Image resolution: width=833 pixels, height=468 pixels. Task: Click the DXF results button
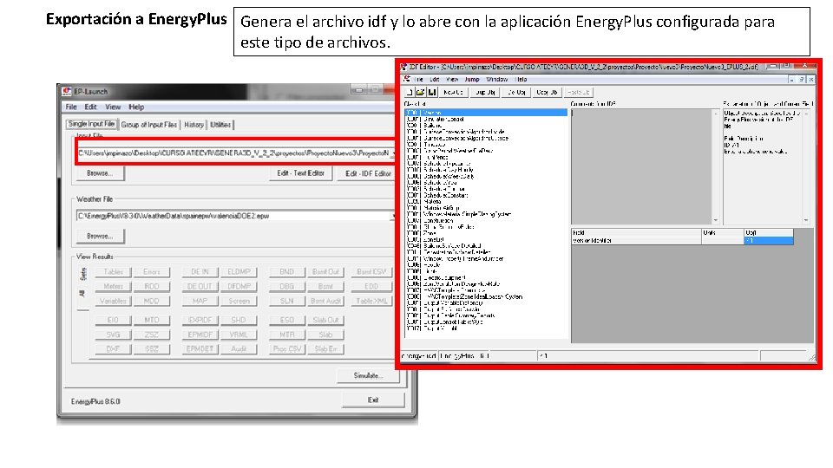click(113, 349)
